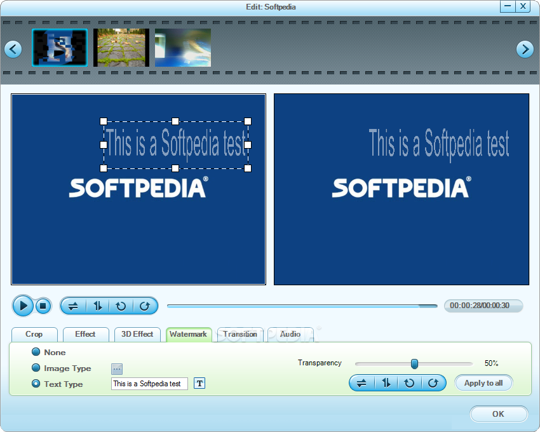Flip watermark horizontally next to Apply to all
The width and height of the screenshot is (540, 432).
(361, 383)
